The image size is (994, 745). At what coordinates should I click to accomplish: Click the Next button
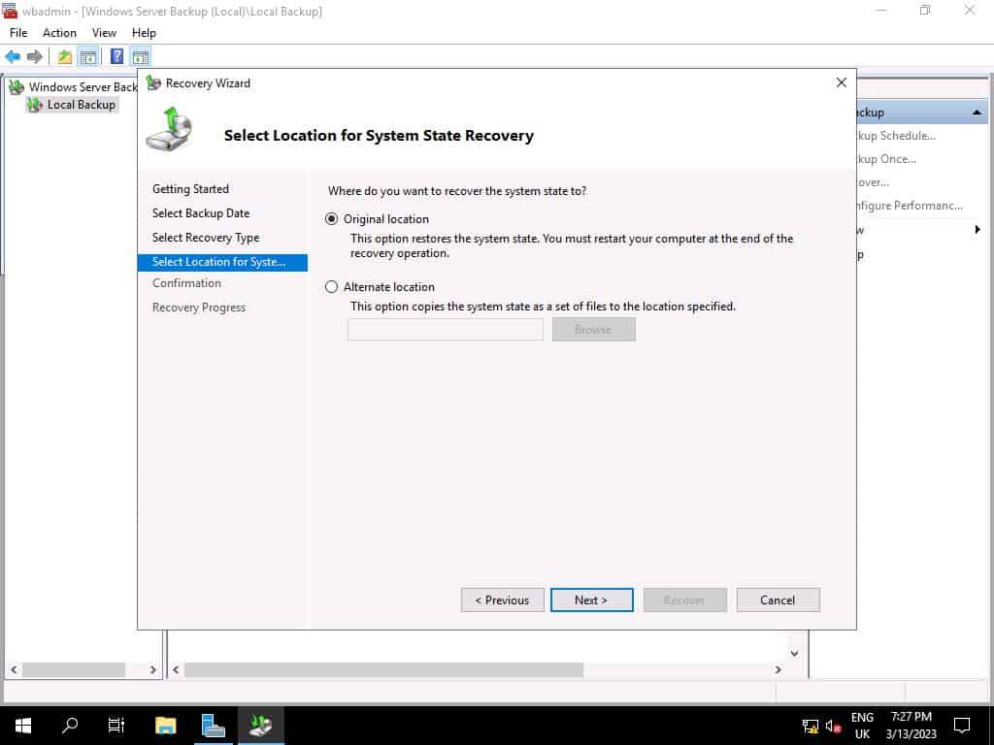click(x=591, y=599)
